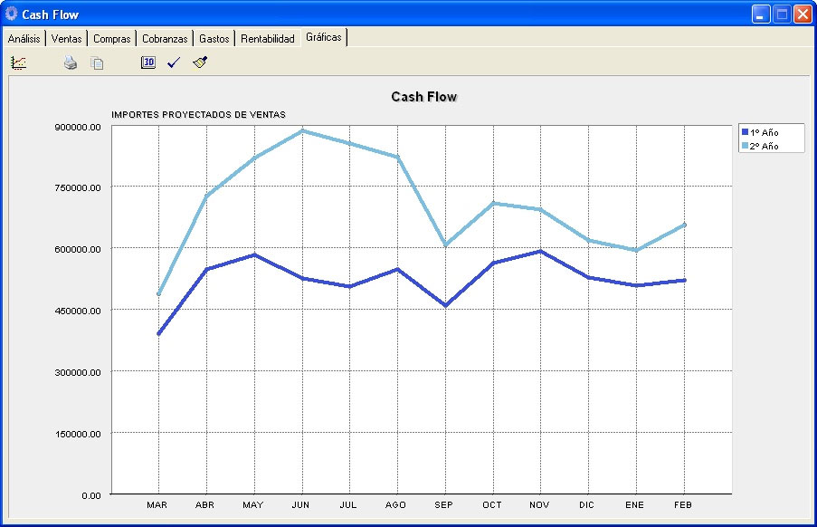Copy the chart using the copy icon
This screenshot has width=817, height=527.
click(97, 62)
